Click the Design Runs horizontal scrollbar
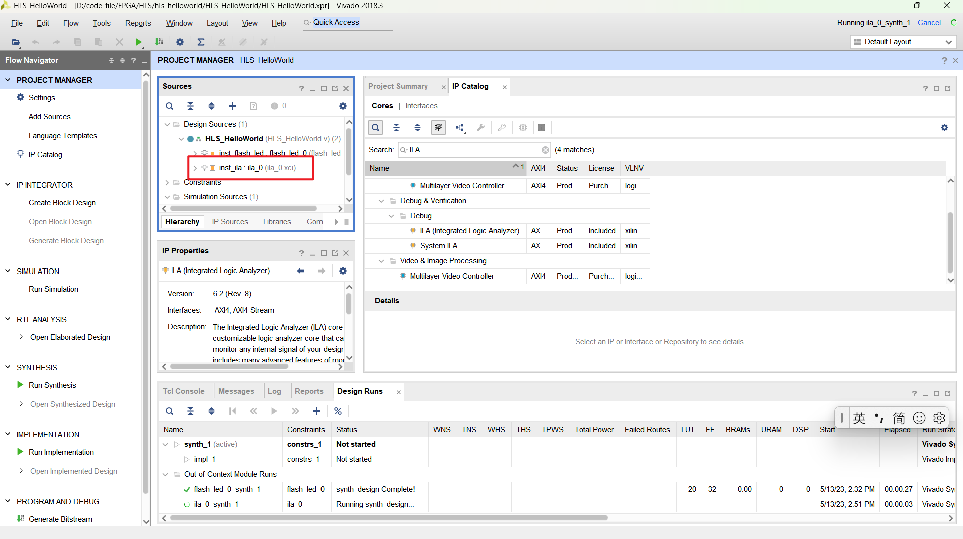963x539 pixels. 389,518
